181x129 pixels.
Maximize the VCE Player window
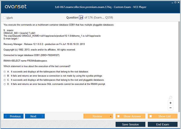175,2
